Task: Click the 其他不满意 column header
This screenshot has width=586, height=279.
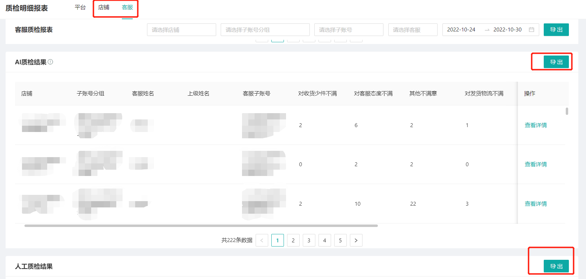Action: click(x=423, y=94)
